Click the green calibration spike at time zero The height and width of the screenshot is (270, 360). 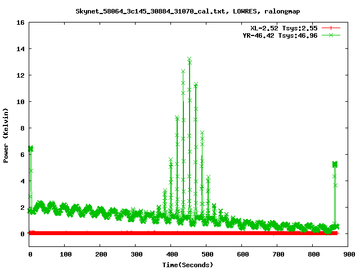(x=30, y=148)
